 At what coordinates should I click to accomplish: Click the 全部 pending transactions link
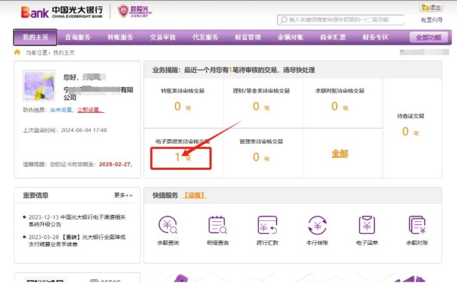coord(339,154)
